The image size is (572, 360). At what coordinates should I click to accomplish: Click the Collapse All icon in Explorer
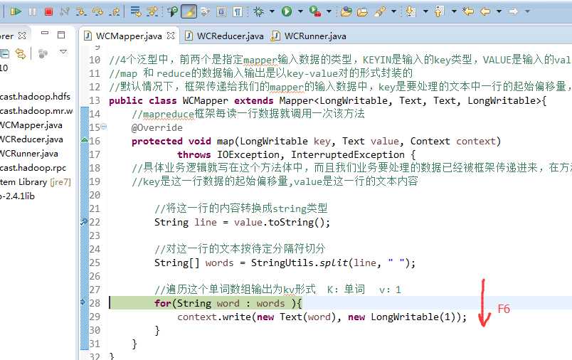pyautogui.click(x=4, y=54)
